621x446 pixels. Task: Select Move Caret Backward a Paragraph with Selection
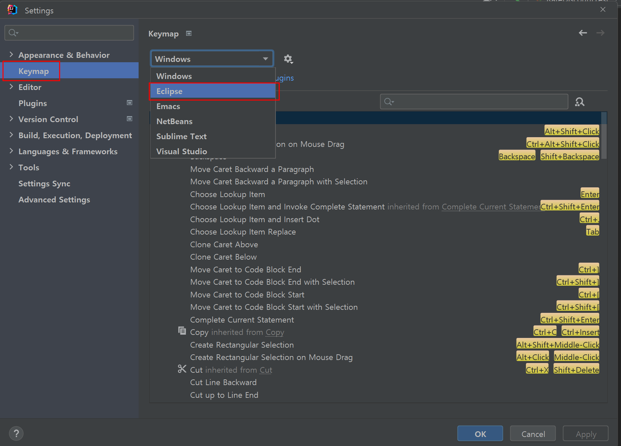tap(279, 182)
